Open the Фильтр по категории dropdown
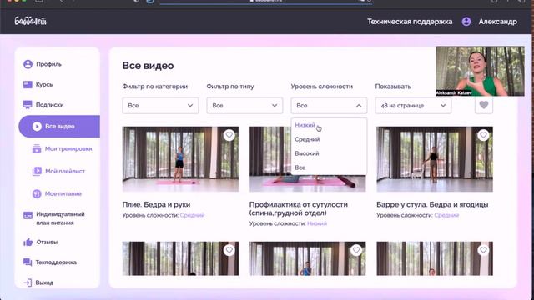The width and height of the screenshot is (534, 300). [160, 106]
